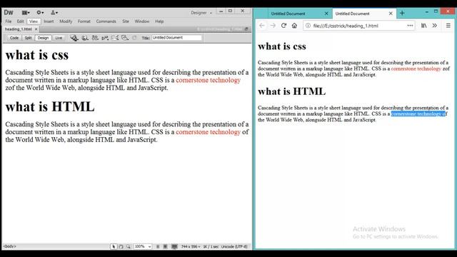
Task: Click the Preview in Browser globe icon
Action: tap(85, 38)
